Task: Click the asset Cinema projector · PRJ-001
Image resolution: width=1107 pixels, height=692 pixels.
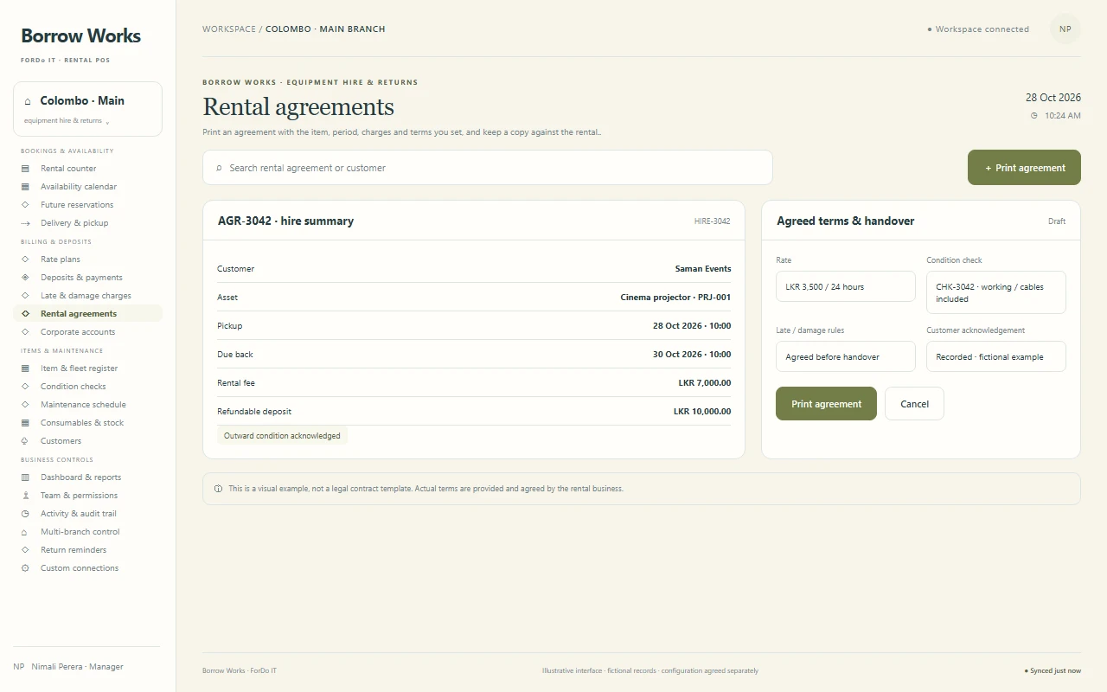Action: (675, 298)
